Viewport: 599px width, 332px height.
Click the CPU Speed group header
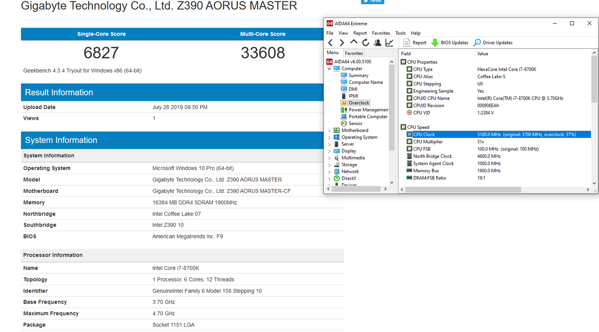(415, 127)
